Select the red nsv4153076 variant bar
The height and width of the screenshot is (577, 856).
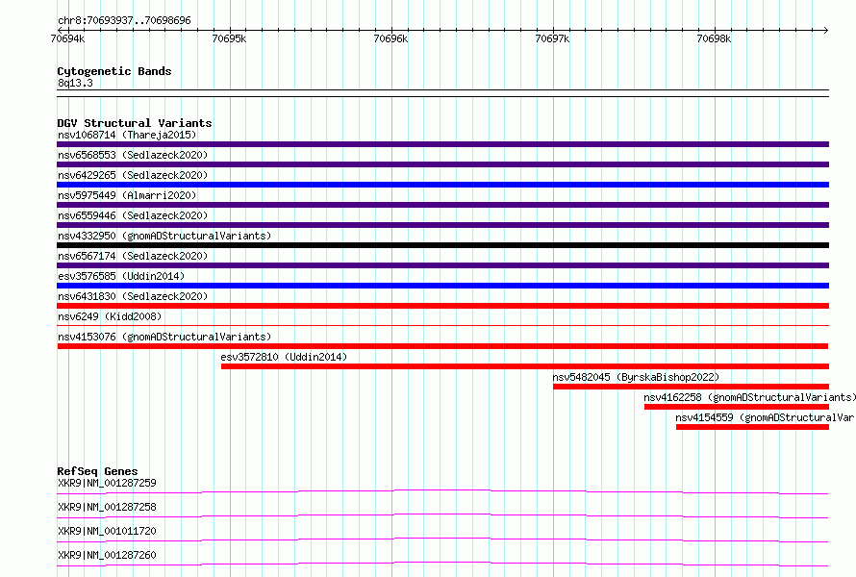[x=442, y=346]
